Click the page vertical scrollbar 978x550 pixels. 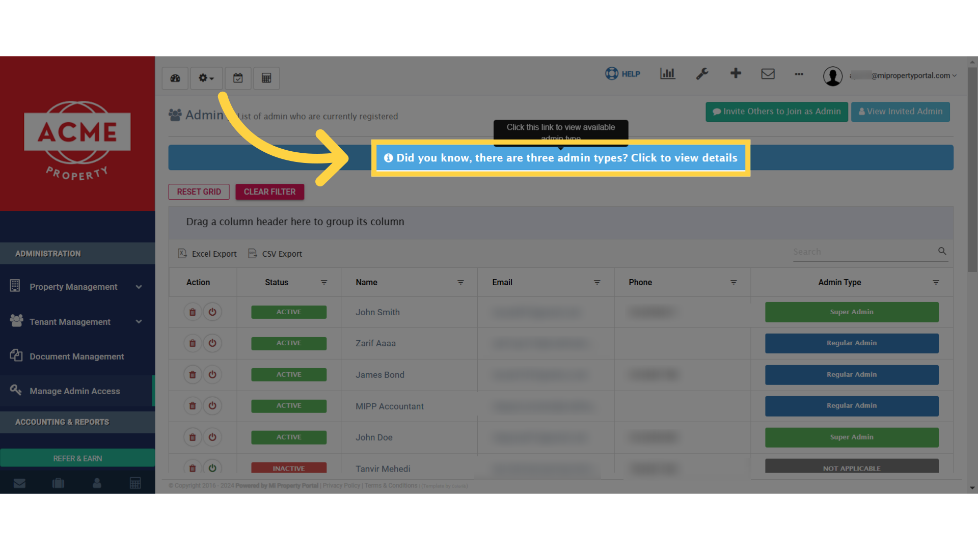click(972, 170)
